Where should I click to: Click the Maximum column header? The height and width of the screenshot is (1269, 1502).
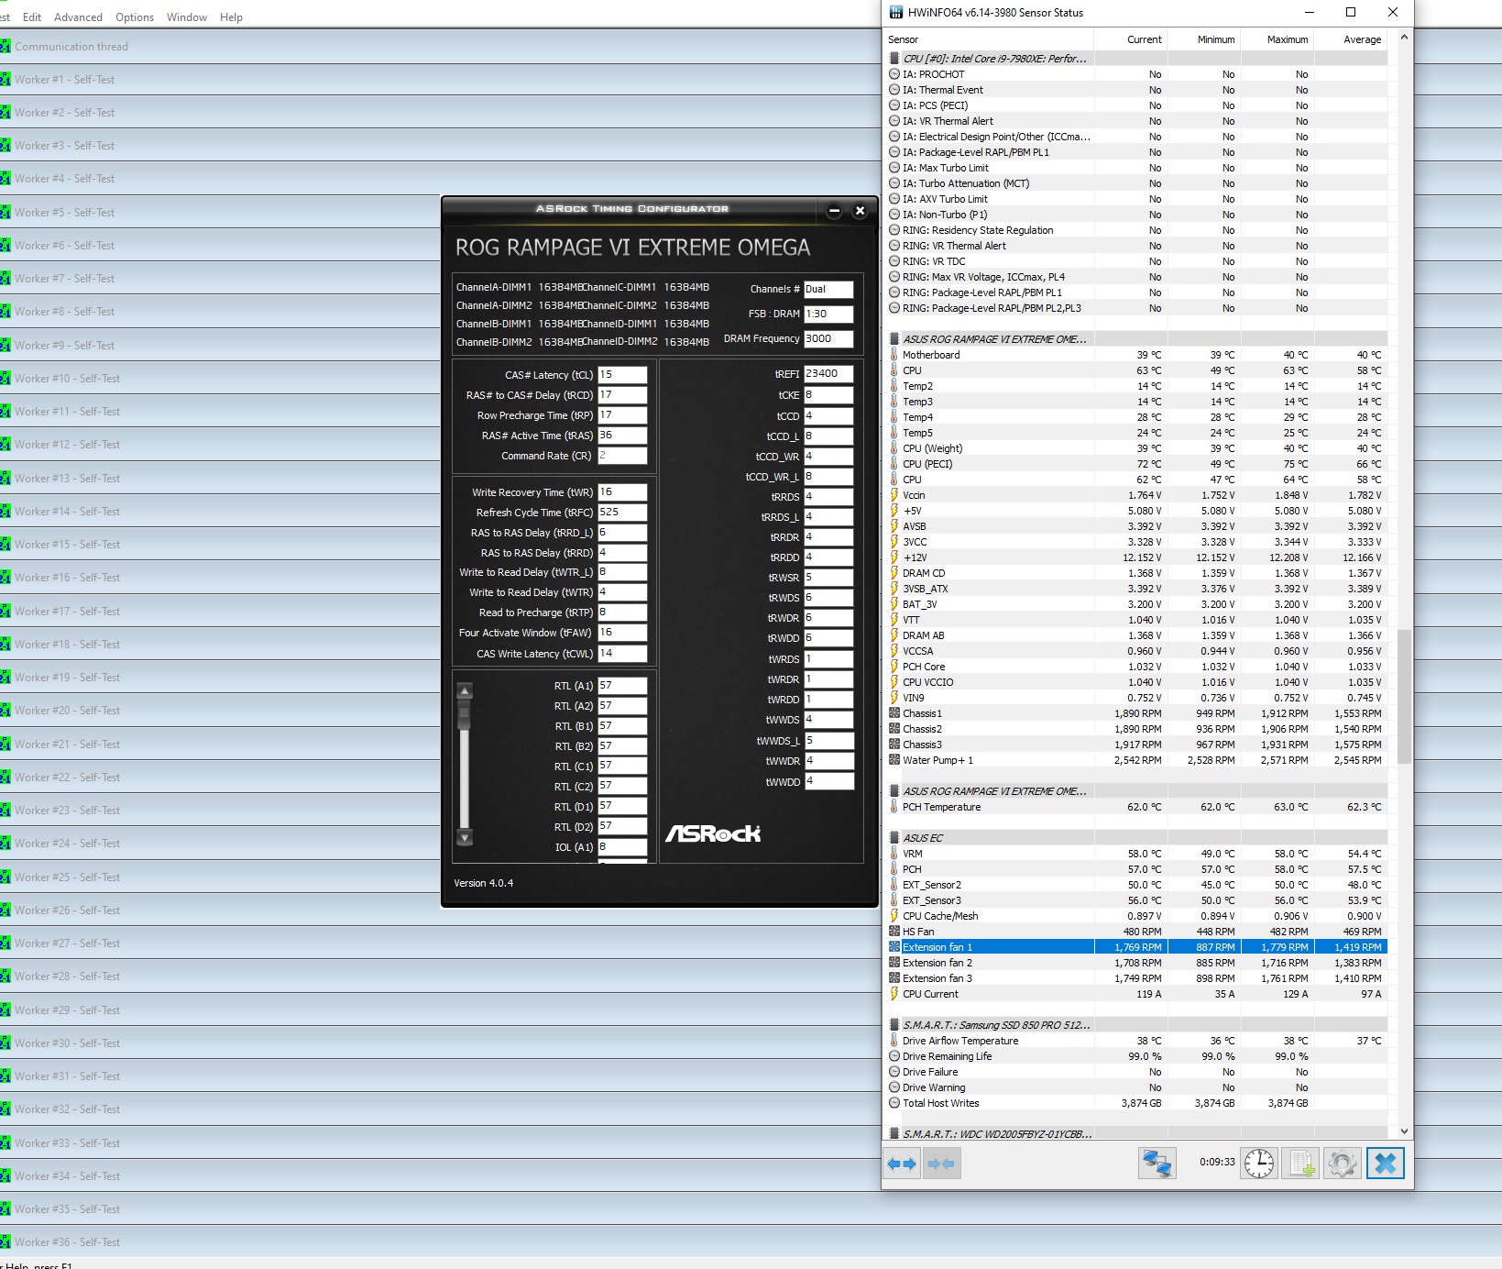(1277, 39)
